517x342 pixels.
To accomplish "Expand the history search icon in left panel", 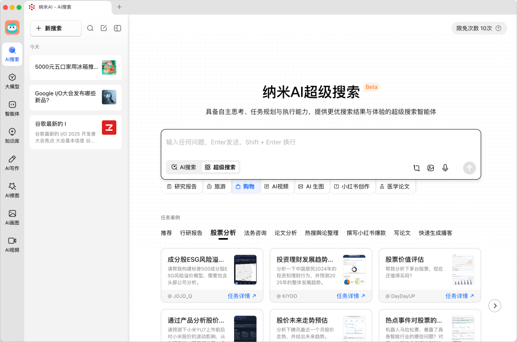I will click(90, 28).
